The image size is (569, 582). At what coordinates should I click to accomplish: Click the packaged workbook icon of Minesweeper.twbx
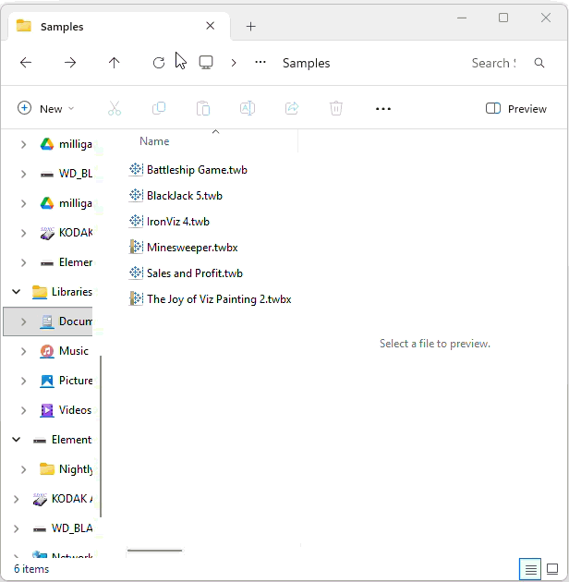(136, 248)
